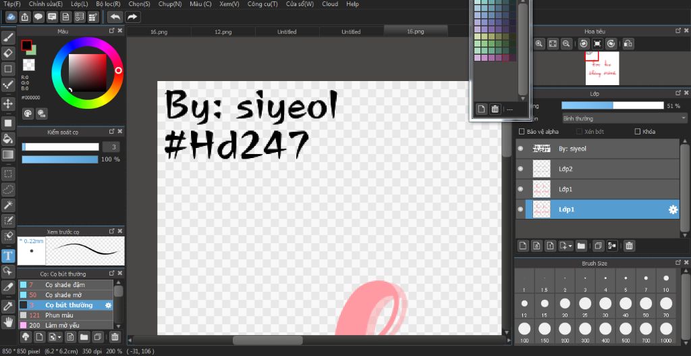
Task: Open the Bình thường blending dropdown
Action: (x=624, y=118)
